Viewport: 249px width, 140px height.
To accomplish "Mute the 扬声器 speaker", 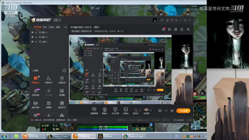I will (146, 111).
